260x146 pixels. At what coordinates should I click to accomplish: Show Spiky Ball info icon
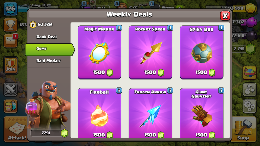click(x=221, y=28)
